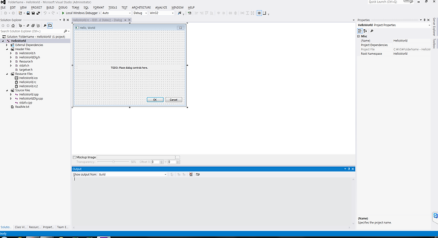438x238 pixels.
Task: Click Show All Files icon in Solution Explorer
Action: pos(38,26)
